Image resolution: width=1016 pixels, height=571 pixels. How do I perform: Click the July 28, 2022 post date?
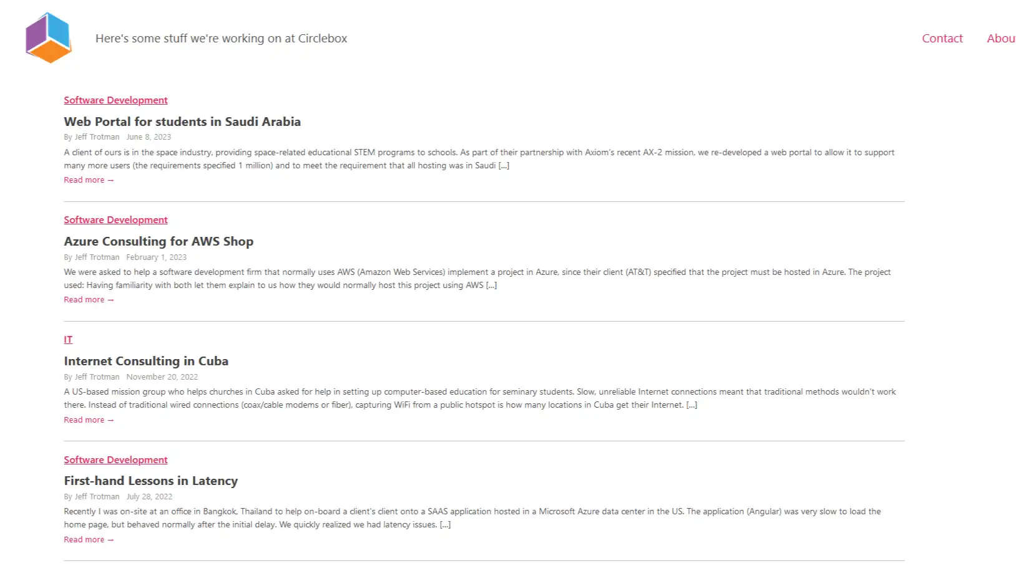(149, 497)
